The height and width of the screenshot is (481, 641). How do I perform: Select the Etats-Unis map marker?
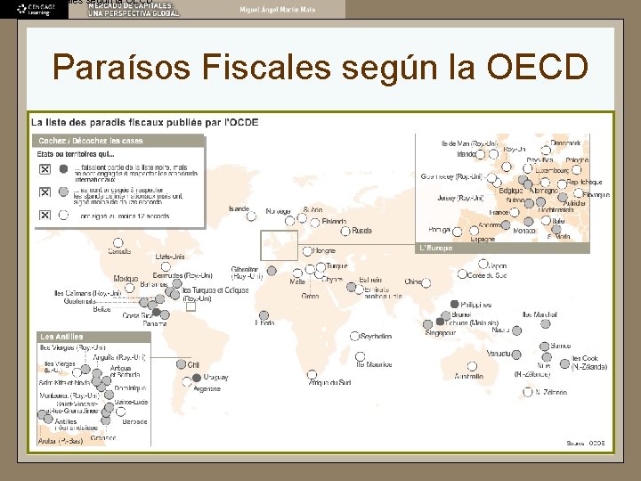click(x=166, y=267)
